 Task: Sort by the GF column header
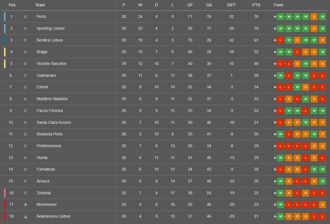coord(190,5)
